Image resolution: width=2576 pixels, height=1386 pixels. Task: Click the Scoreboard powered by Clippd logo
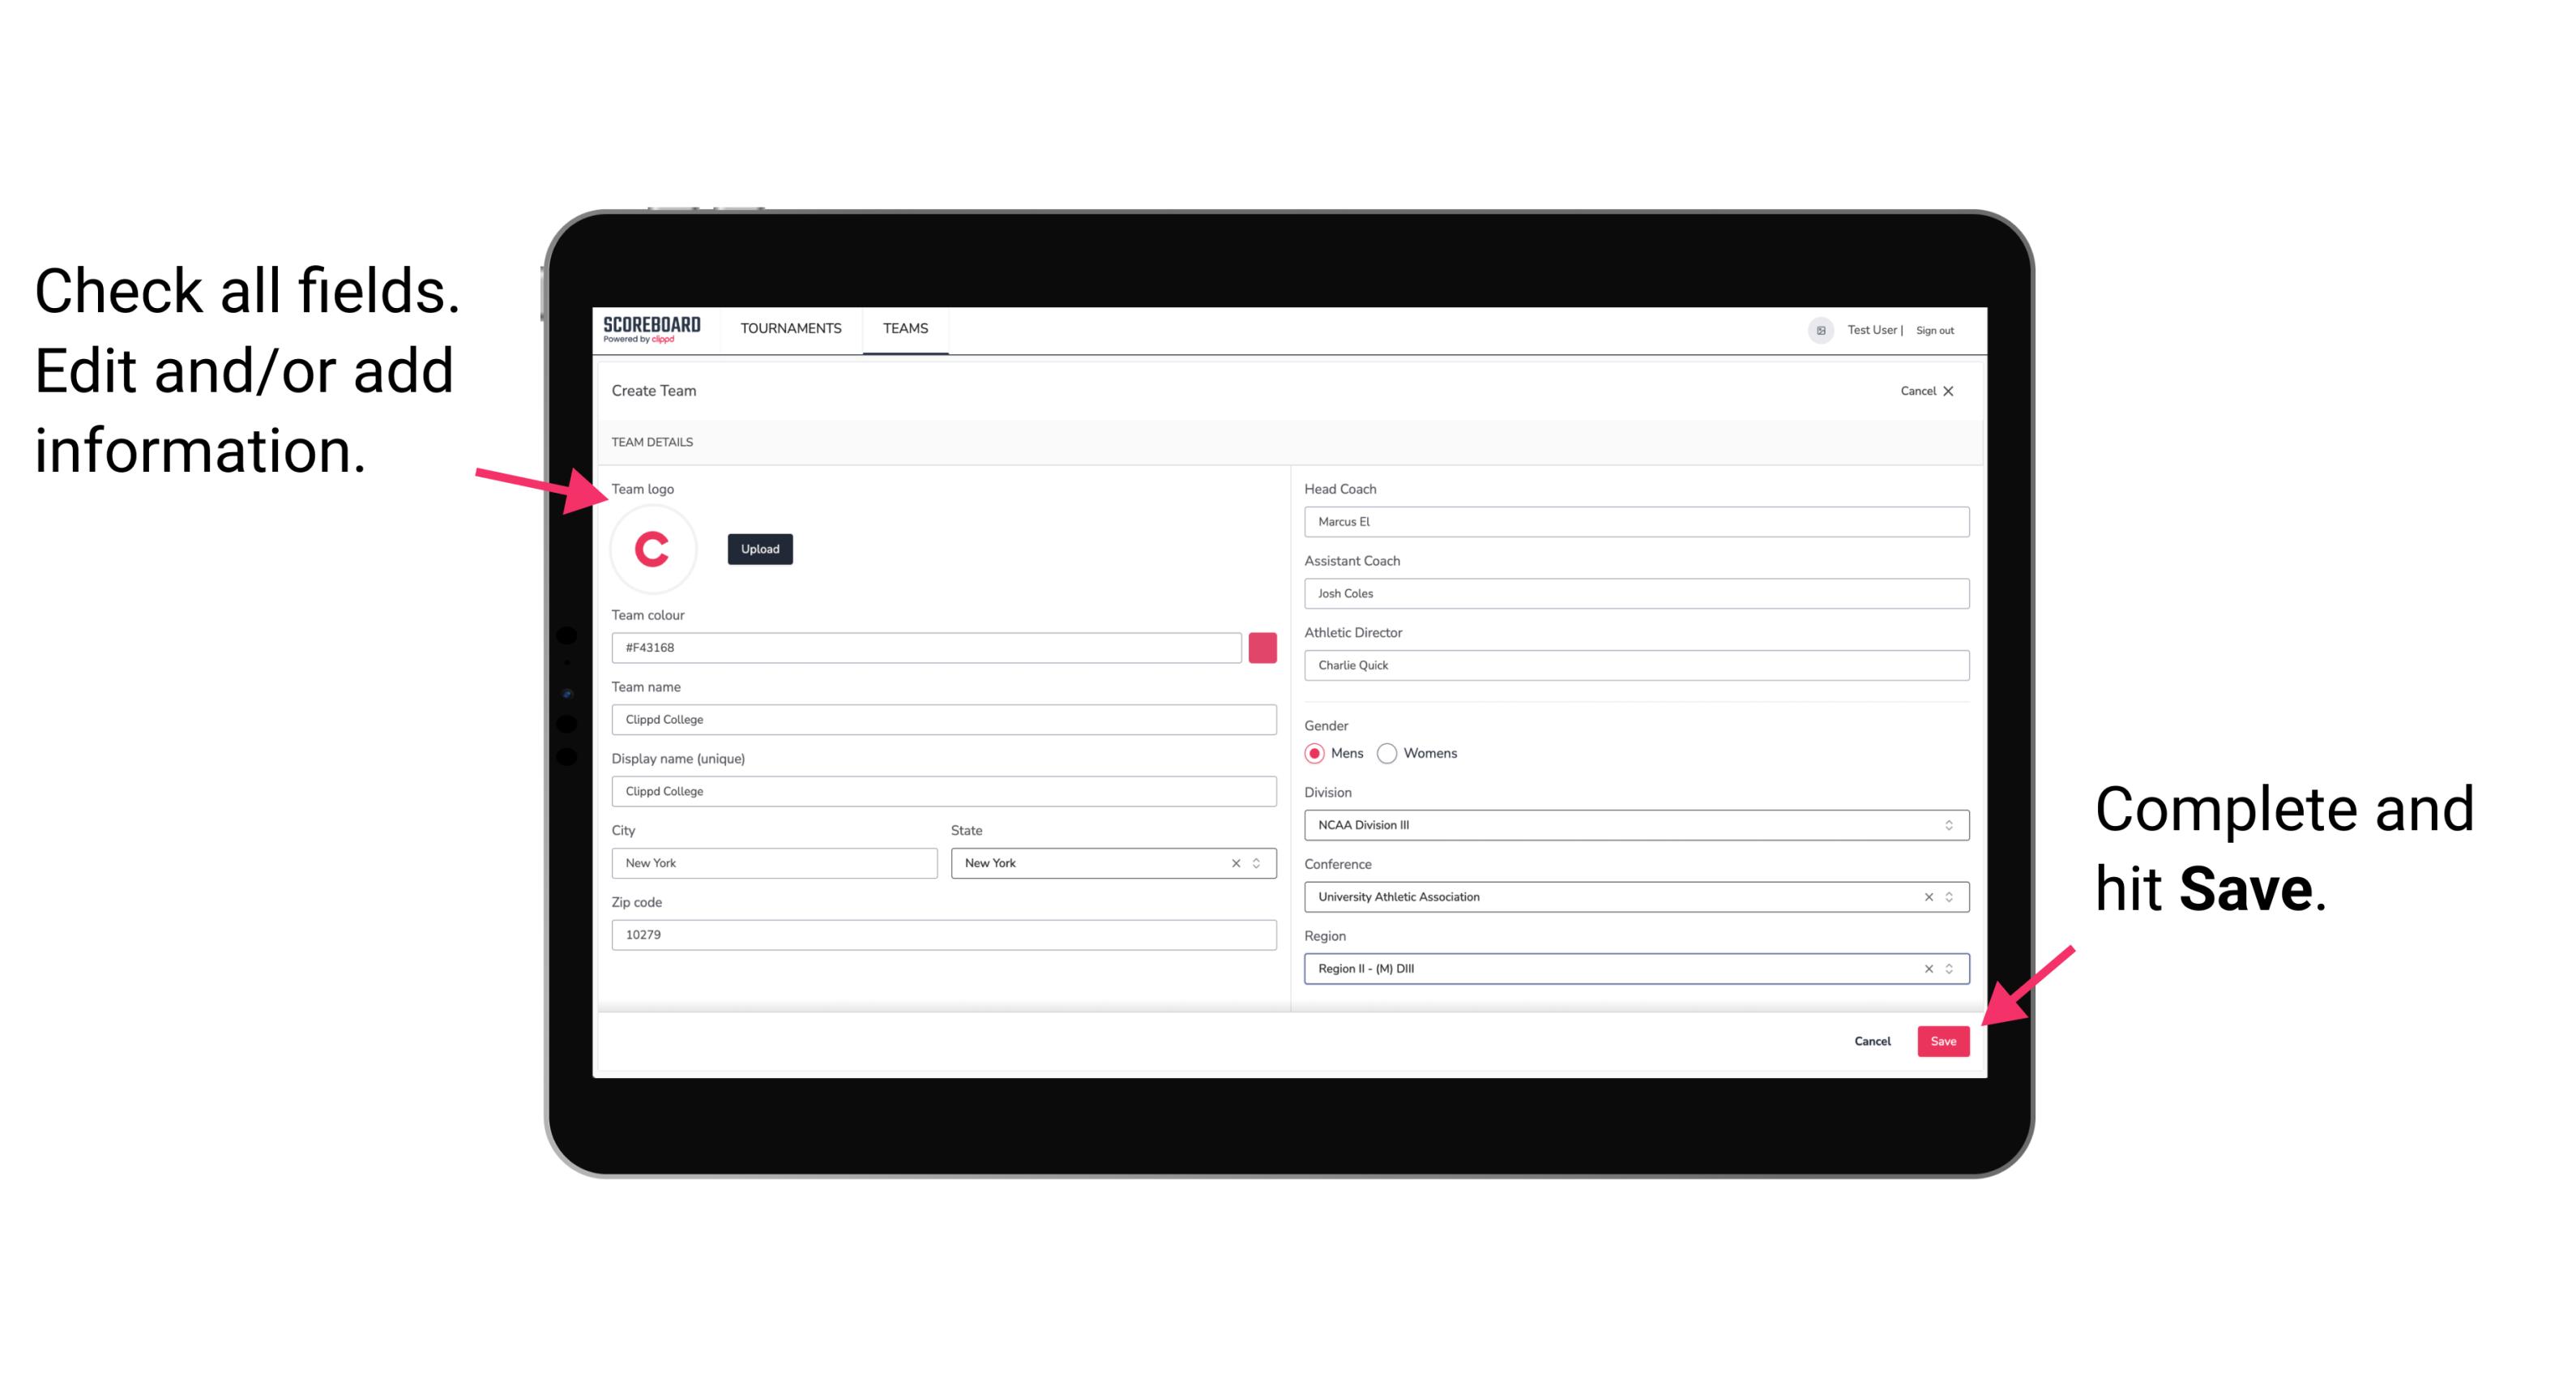coord(653,329)
